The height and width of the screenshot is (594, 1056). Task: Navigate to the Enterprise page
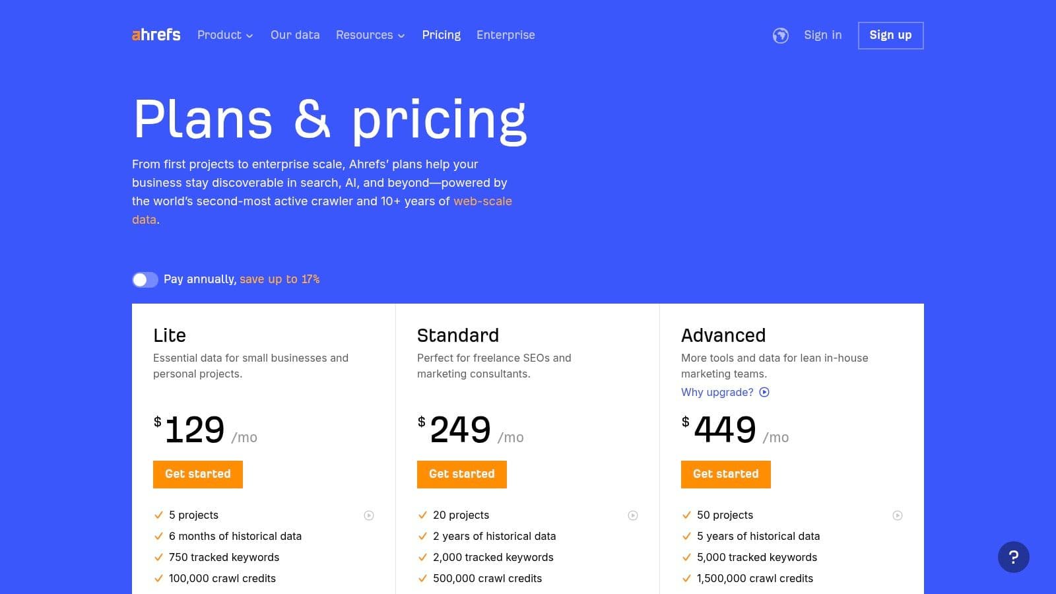click(506, 35)
